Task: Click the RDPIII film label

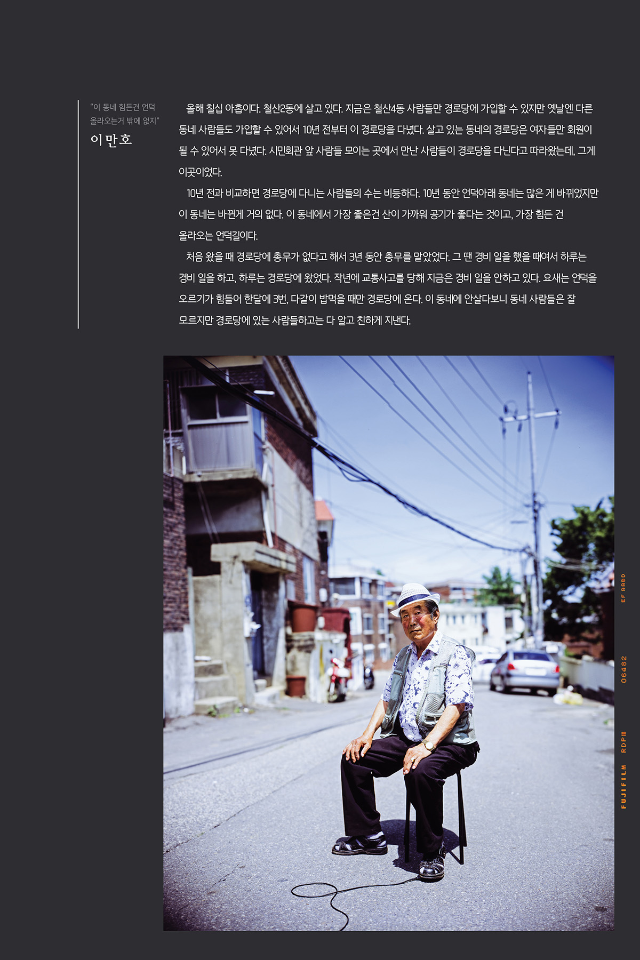Action: (x=623, y=742)
